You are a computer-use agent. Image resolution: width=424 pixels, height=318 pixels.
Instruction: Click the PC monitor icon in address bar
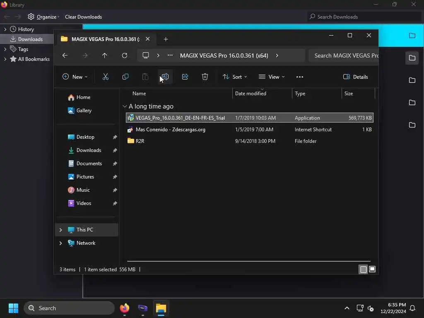tap(146, 55)
